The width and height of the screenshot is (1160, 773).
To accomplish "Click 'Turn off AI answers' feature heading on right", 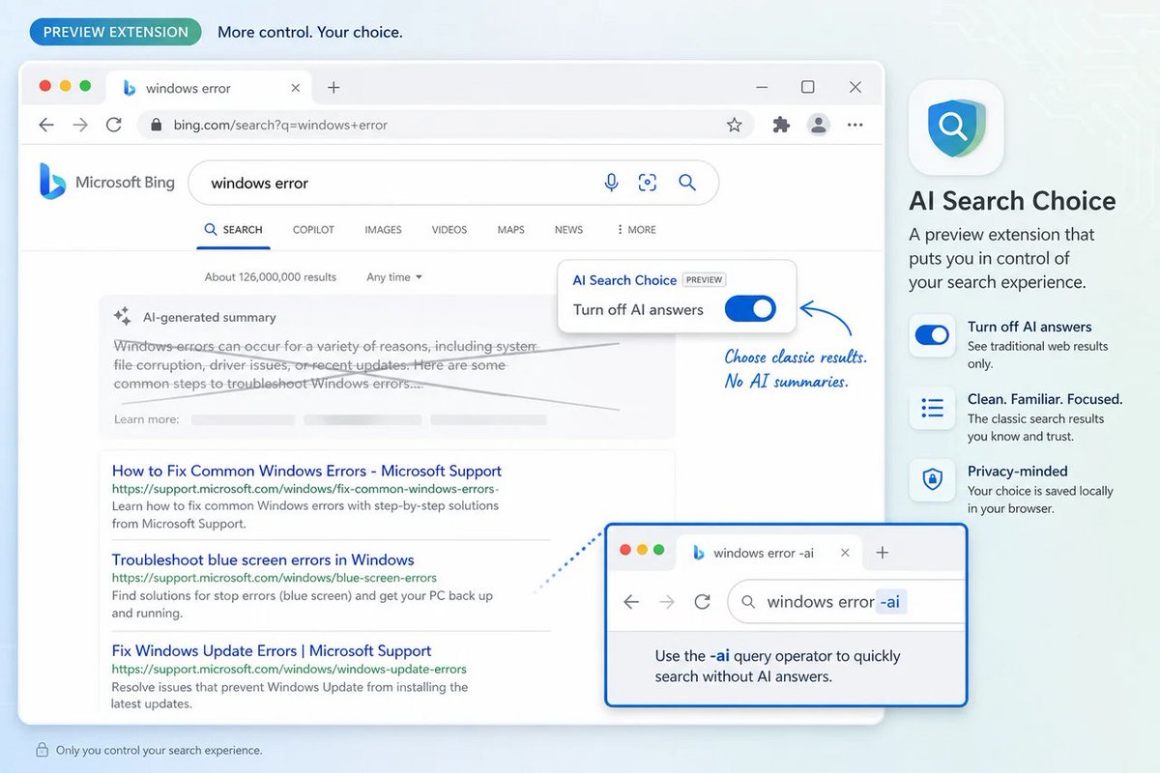I will tap(1029, 327).
